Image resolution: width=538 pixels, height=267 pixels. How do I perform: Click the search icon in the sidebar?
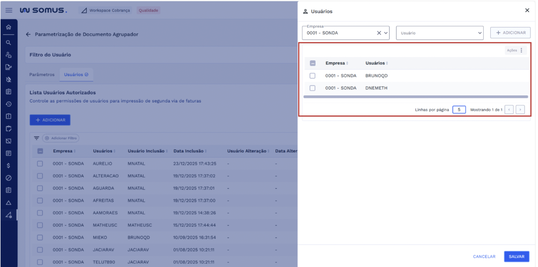coord(8,42)
